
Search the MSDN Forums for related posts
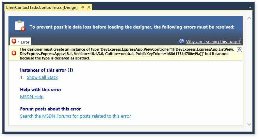coord(76,116)
